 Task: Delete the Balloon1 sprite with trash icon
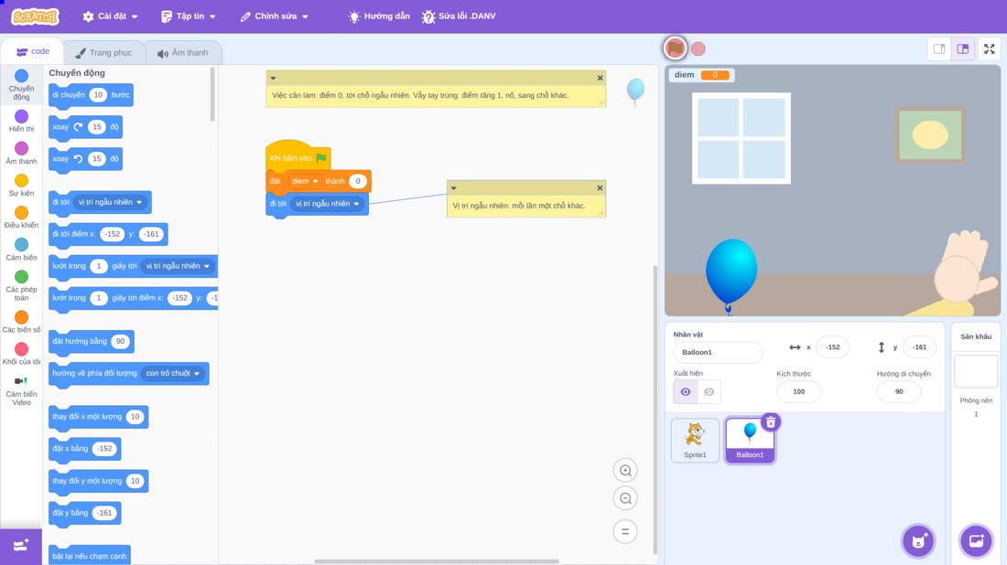pos(771,422)
